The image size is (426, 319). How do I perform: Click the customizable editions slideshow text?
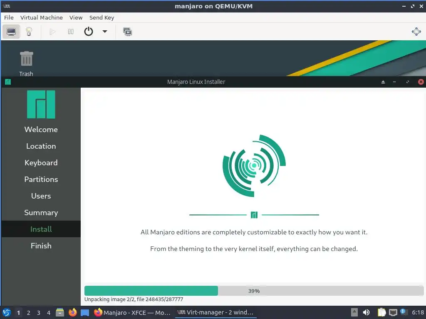pos(254,232)
